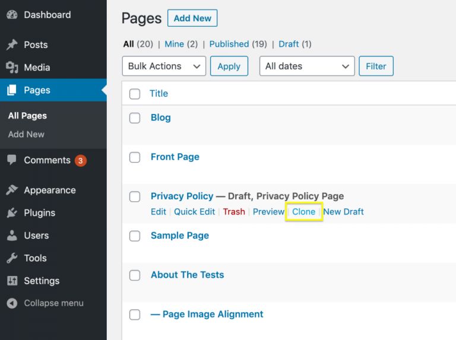456x340 pixels.
Task: Open the Tools menu
Action: click(x=35, y=258)
